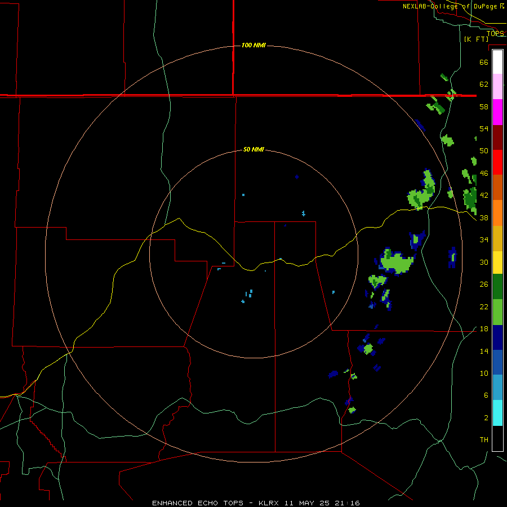Click the yellow legend swatch
Screen dimensions: 507x507
point(497,263)
